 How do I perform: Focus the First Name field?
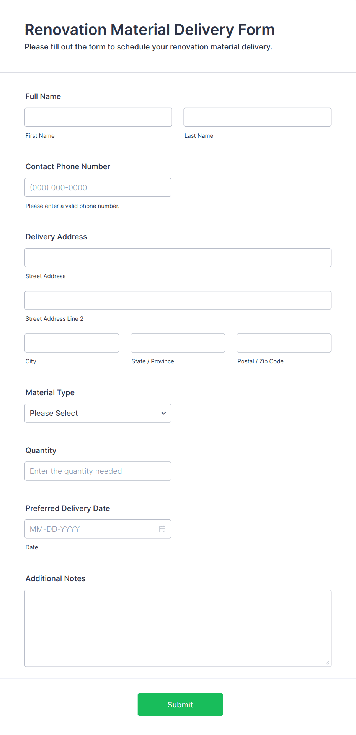[x=98, y=117]
